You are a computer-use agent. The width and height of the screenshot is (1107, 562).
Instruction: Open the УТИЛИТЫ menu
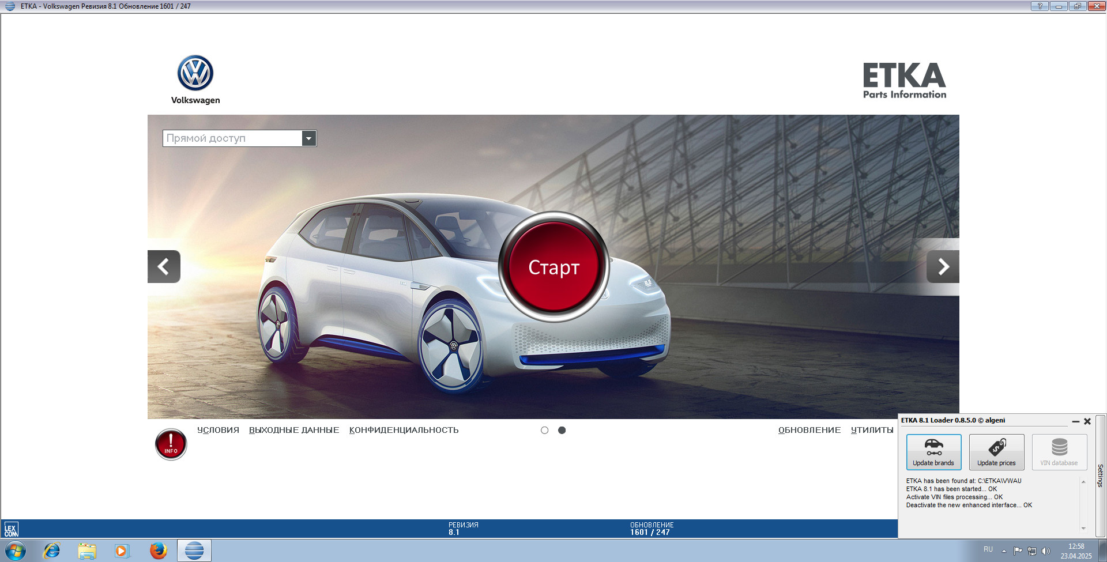pyautogui.click(x=872, y=430)
